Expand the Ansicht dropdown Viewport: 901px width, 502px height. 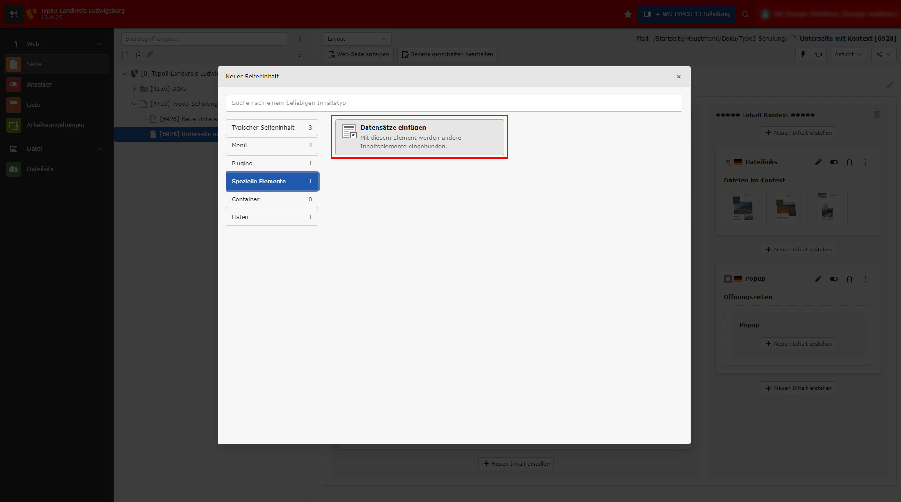tap(848, 54)
